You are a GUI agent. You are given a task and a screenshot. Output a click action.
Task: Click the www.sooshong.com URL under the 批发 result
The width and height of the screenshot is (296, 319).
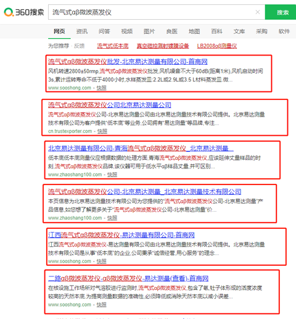click(70, 88)
